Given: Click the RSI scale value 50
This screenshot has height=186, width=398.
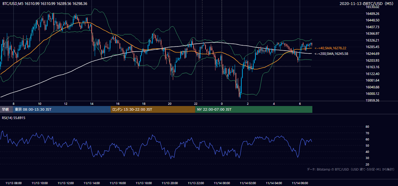Looking at the screenshot, I should click(x=367, y=145).
